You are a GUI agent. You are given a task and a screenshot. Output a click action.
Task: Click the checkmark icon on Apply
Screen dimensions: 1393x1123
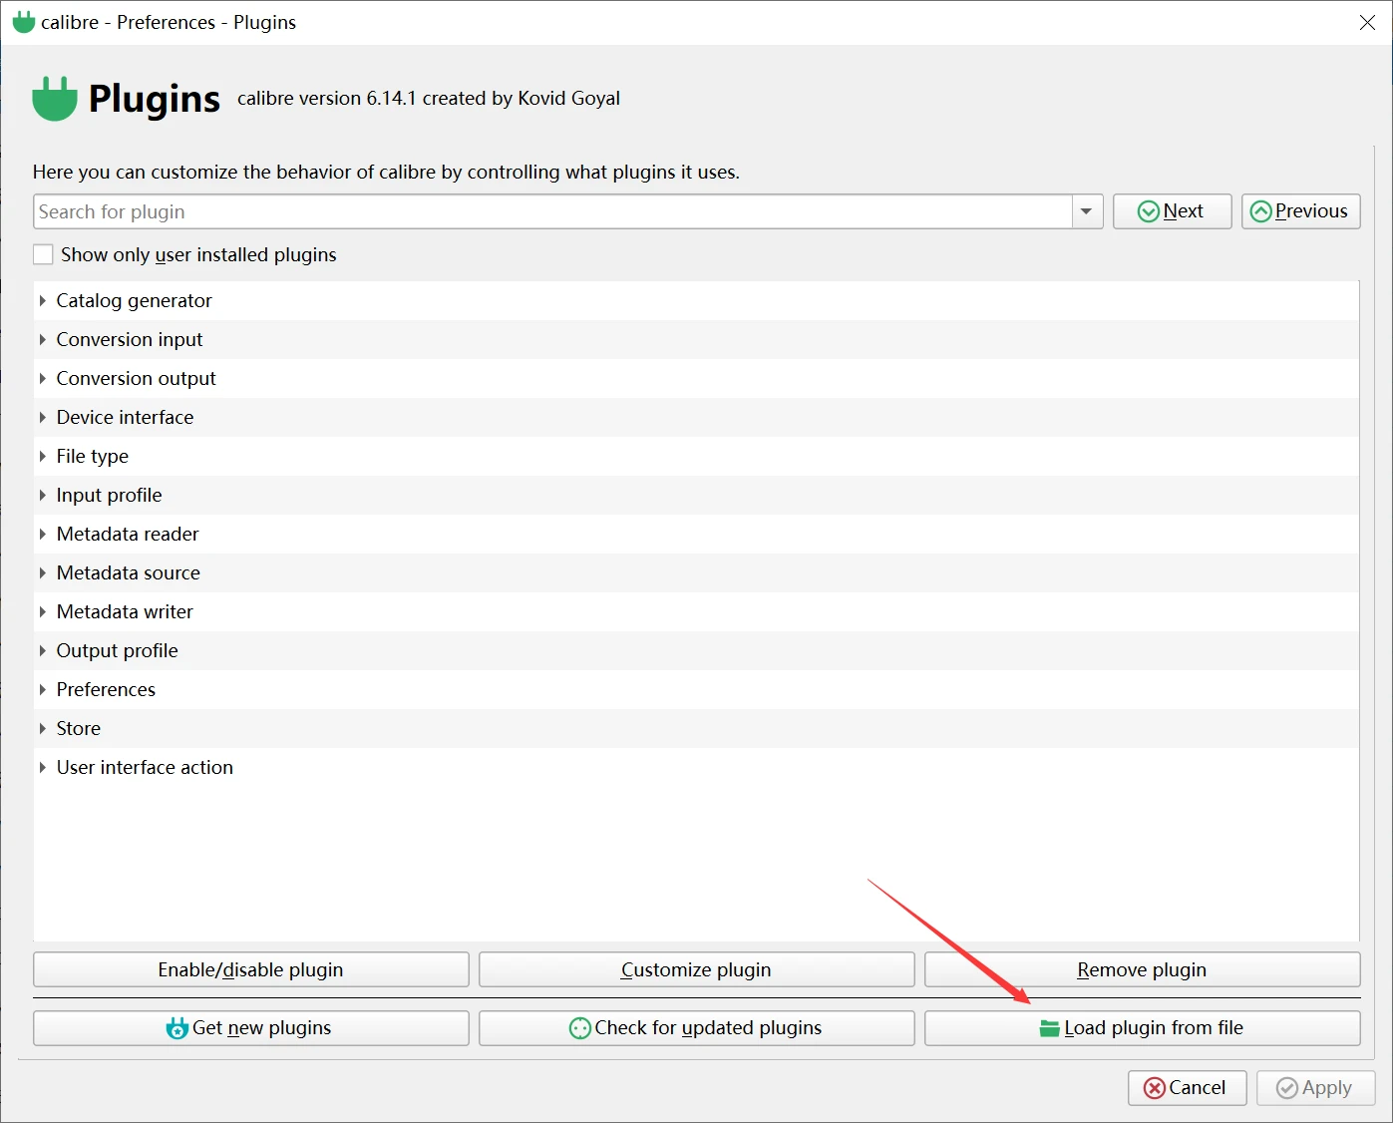[1287, 1088]
